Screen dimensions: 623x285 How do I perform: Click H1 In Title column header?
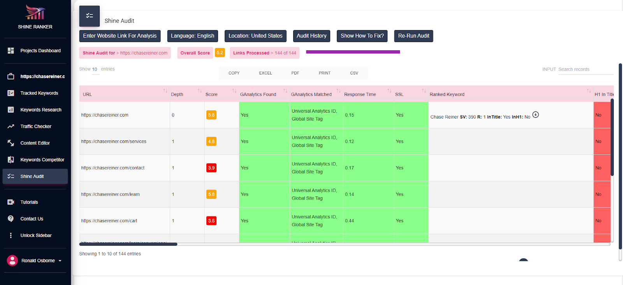[604, 94]
